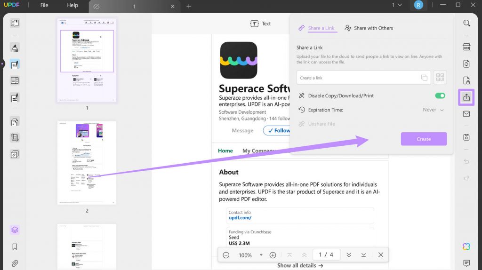Image resolution: width=482 pixels, height=270 pixels.
Task: Expand the Expiration Time dropdown
Action: pyautogui.click(x=434, y=110)
